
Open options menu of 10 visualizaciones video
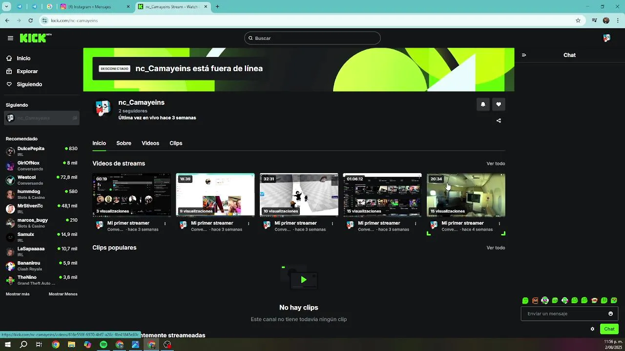point(332,223)
